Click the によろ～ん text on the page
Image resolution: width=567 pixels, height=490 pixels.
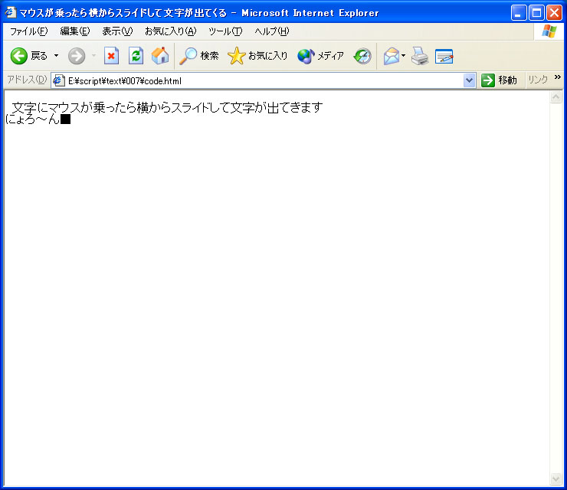32,119
